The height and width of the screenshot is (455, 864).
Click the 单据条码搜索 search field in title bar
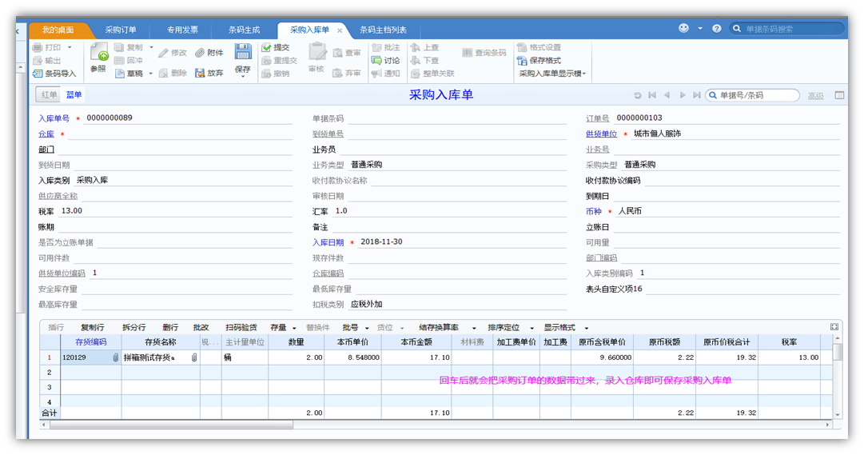(x=786, y=29)
